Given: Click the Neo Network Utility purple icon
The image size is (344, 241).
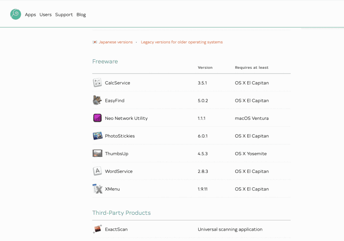Looking at the screenshot, I should coord(97,118).
